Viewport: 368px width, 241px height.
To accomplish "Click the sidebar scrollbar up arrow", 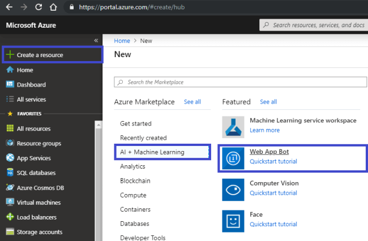I will (x=99, y=124).
